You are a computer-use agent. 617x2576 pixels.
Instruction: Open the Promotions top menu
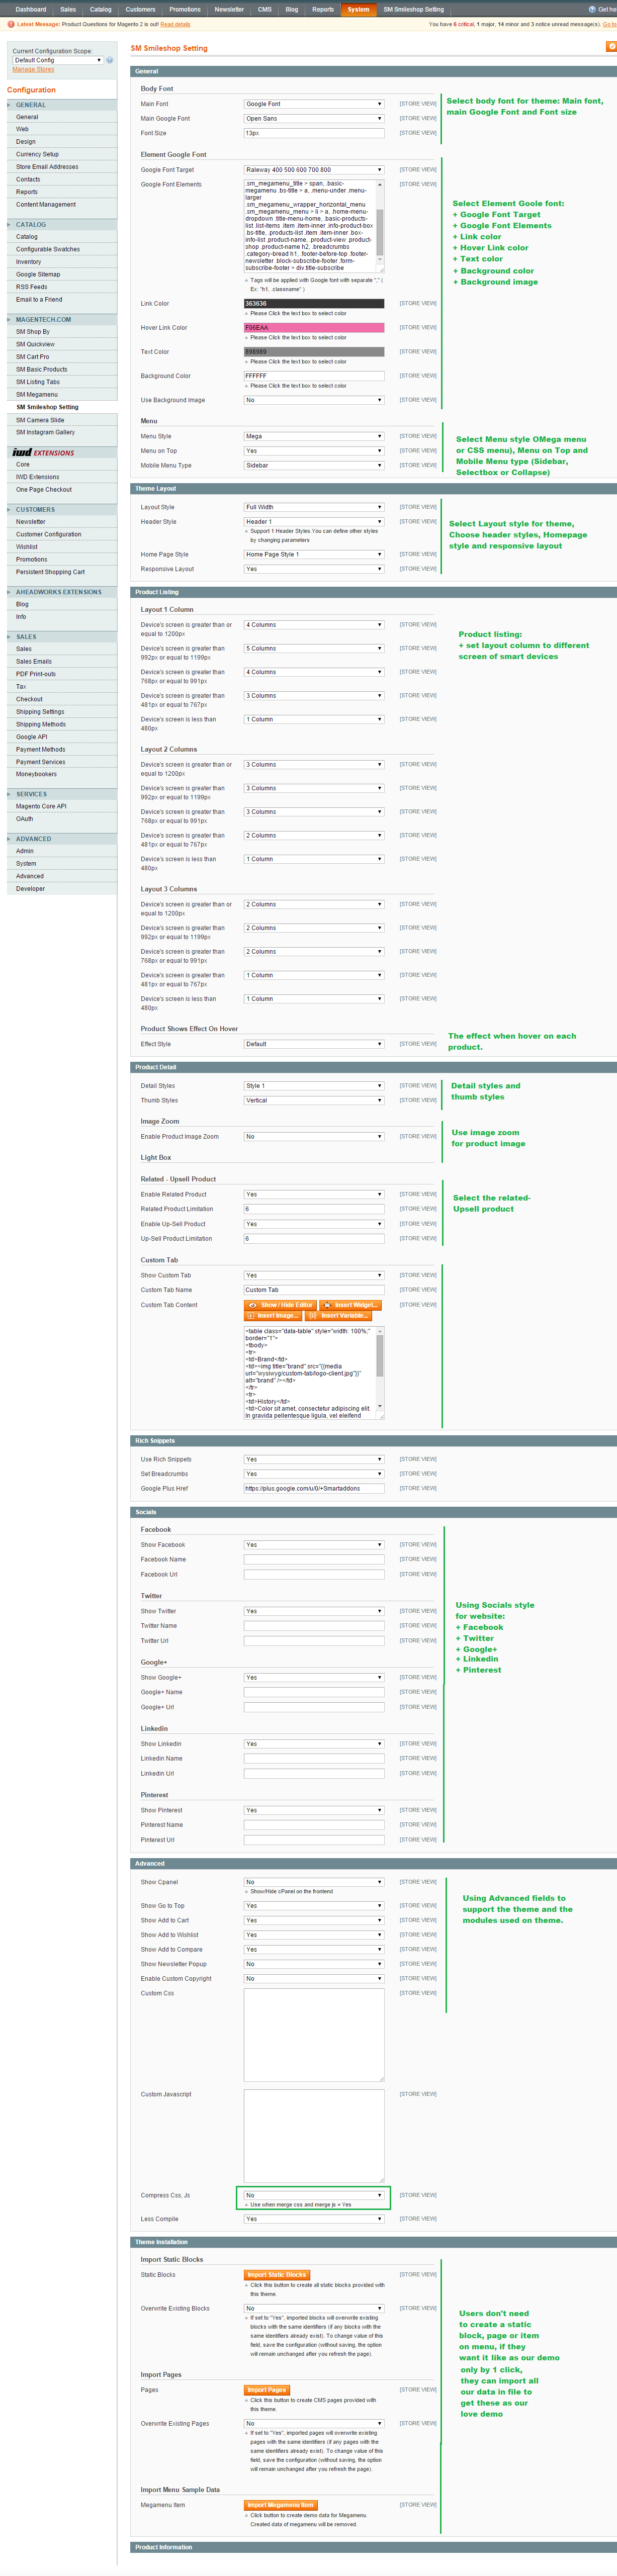point(185,9)
